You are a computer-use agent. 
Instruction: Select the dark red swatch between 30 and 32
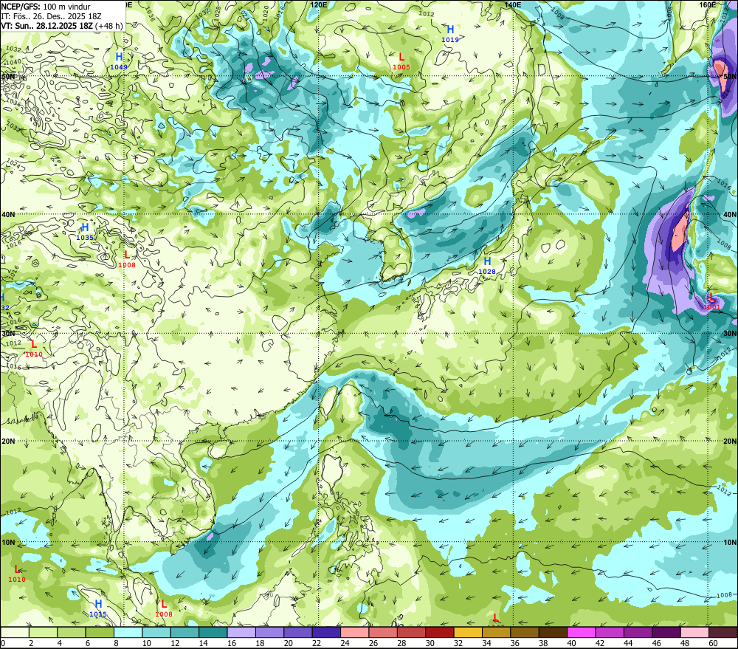click(440, 633)
